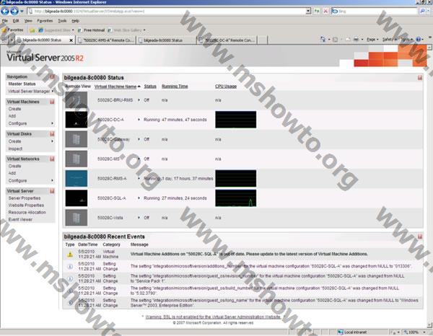Open the View menu
The height and width of the screenshot is (336, 433).
[28, 21]
